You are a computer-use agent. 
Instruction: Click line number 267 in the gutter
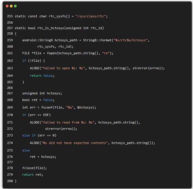[10, 93]
